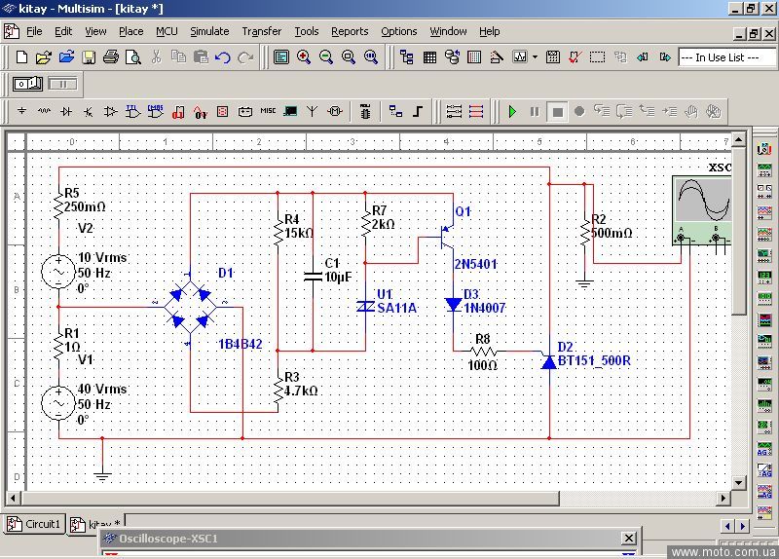Viewport: 779px width, 559px height.
Task: Open the Database Manager icon
Action: (452, 57)
